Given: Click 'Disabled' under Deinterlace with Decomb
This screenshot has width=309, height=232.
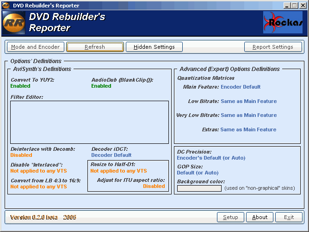Looking at the screenshot, I should [21, 155].
